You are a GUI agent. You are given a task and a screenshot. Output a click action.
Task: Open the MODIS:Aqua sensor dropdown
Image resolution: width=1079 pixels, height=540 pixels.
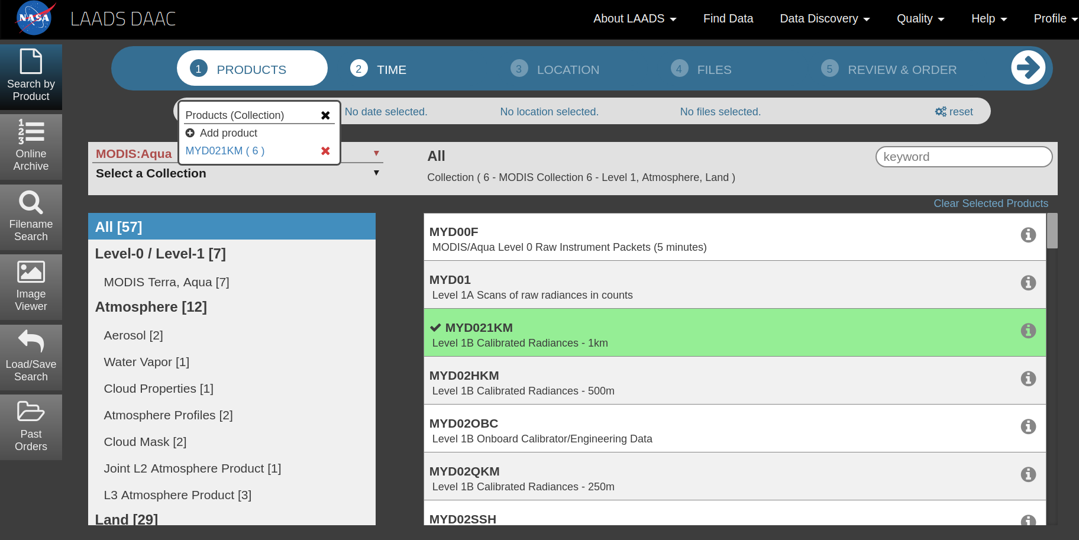pos(237,154)
